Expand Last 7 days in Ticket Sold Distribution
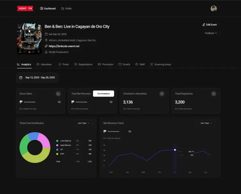Viewport: 241px width, 194px height. 84,123
